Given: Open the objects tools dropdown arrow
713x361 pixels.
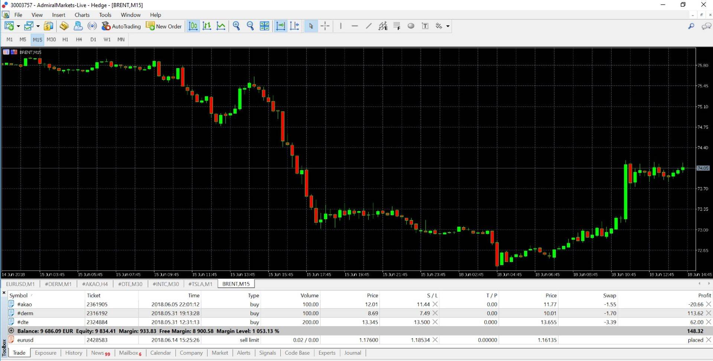Looking at the screenshot, I should [x=448, y=26].
